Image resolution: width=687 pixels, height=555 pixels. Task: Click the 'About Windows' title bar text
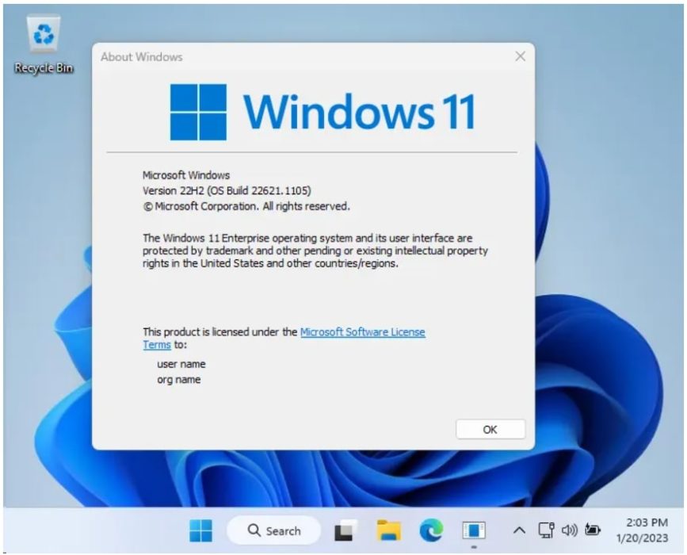[142, 57]
